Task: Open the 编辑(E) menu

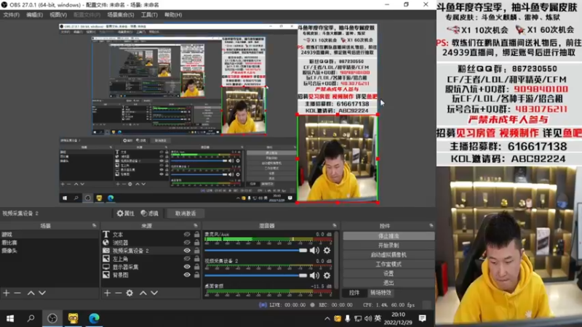Action: pyautogui.click(x=34, y=15)
